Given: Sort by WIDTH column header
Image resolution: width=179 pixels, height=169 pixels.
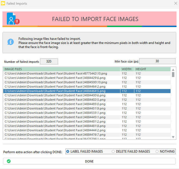Looking at the screenshot, I should point(127,69).
